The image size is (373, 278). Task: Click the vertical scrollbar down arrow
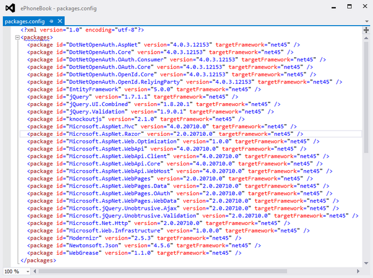pos(366,263)
